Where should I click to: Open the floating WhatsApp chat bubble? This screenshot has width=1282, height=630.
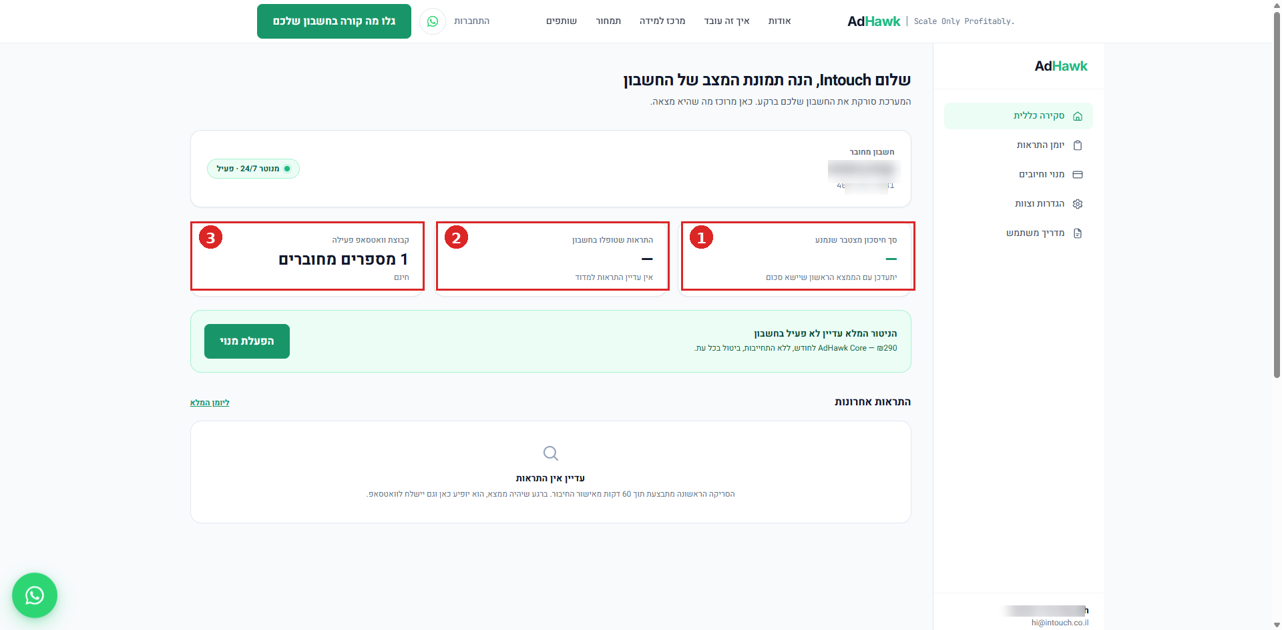[35, 595]
